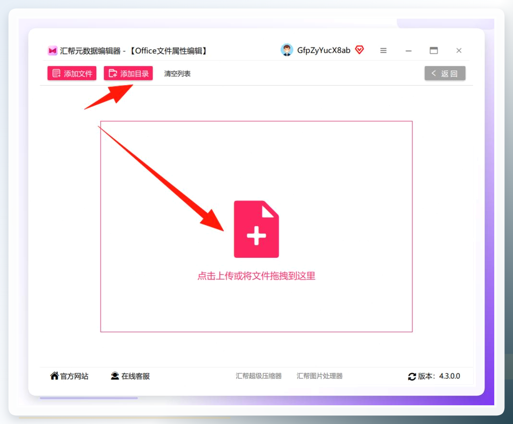Open the user avatar profile picture
Image resolution: width=513 pixels, height=424 pixels.
coord(287,50)
